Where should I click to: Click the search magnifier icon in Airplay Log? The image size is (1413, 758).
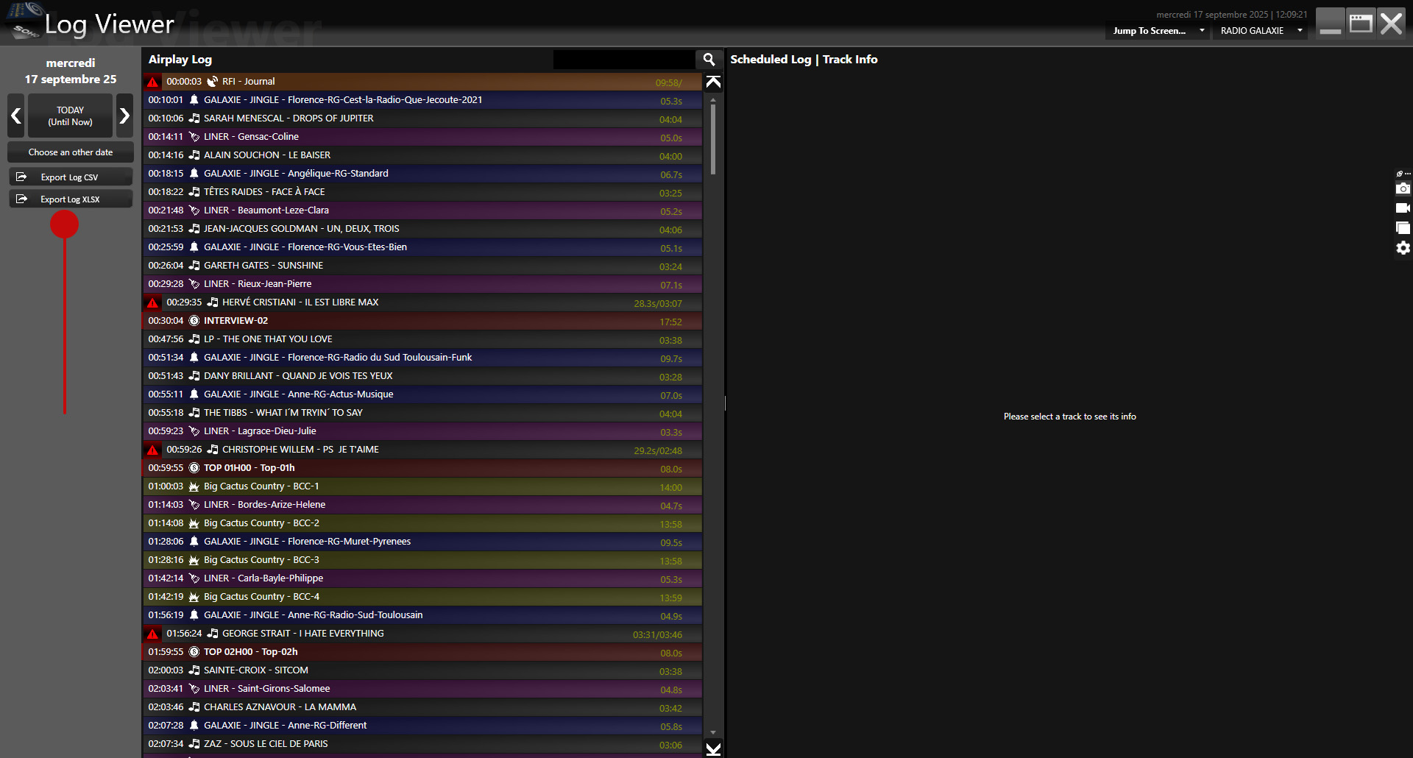[709, 60]
